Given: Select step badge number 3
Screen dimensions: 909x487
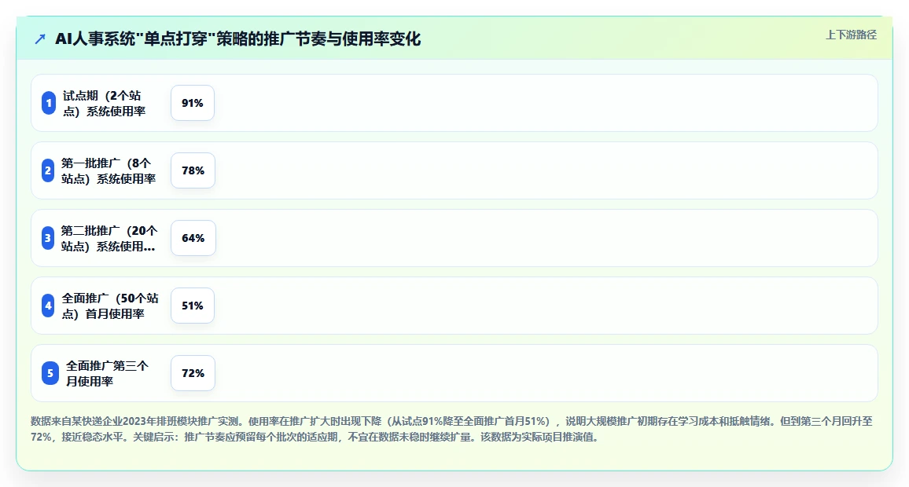Looking at the screenshot, I should click(48, 238).
